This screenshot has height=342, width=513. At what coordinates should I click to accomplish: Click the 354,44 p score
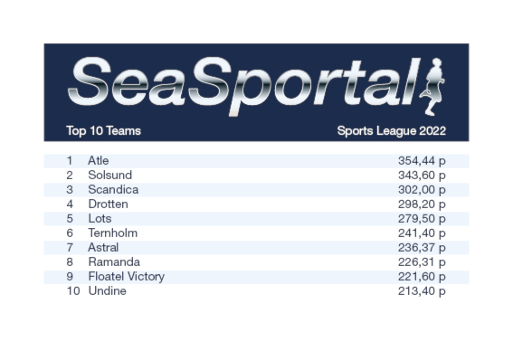pos(422,161)
